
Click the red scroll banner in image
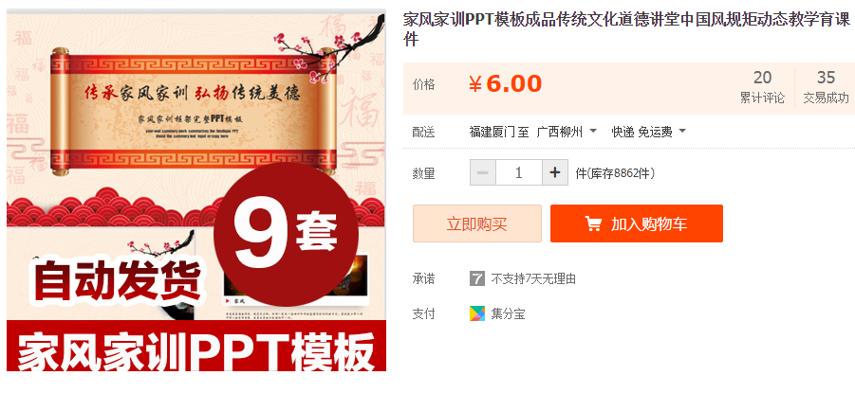[x=195, y=111]
